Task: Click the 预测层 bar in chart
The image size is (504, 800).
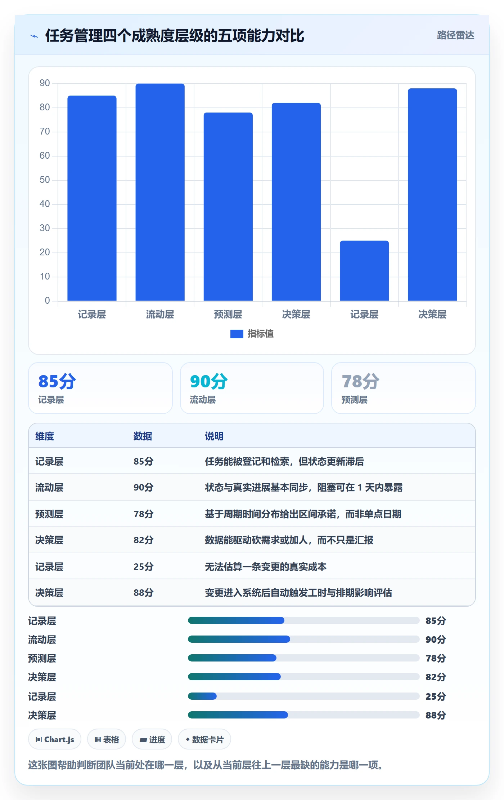Action: tap(228, 207)
